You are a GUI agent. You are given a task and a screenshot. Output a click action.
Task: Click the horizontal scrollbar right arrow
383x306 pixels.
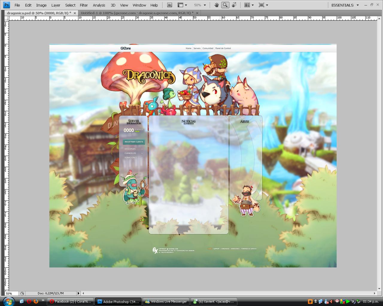(x=374, y=293)
